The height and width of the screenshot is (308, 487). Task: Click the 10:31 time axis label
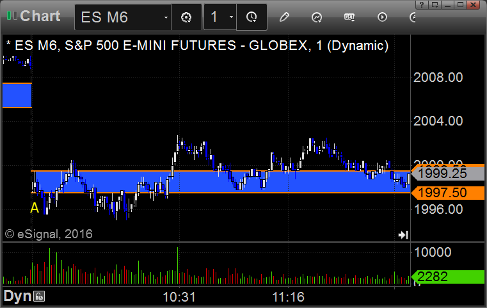coord(179,297)
